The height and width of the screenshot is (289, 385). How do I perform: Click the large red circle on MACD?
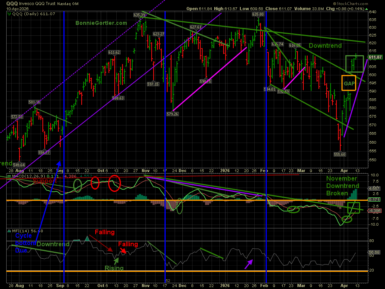click(x=114, y=183)
